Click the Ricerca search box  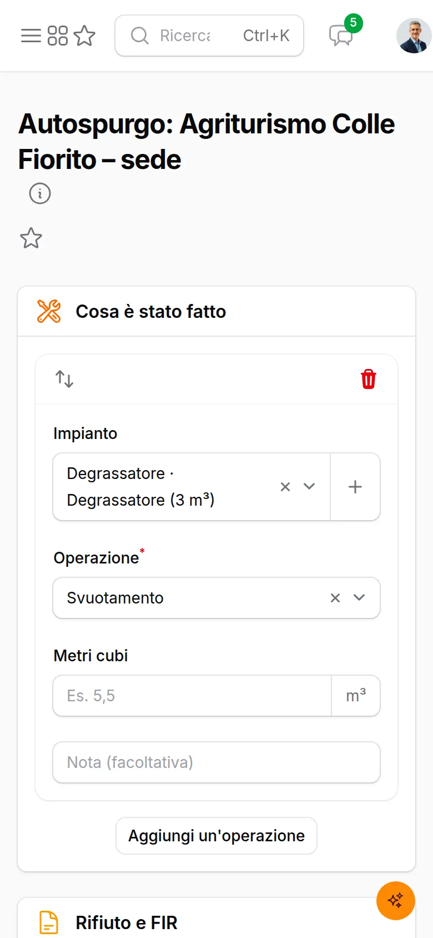209,36
